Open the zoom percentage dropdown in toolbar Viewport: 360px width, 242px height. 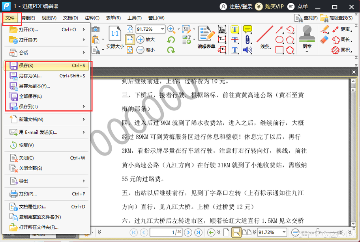pyautogui.click(x=162, y=29)
